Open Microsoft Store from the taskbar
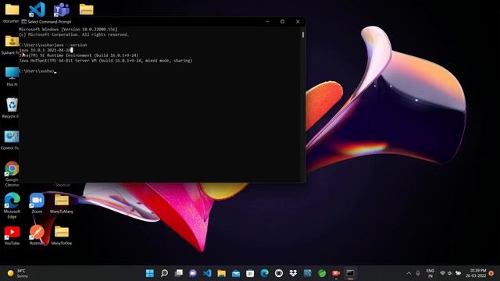This screenshot has height=281, width=500. (x=250, y=273)
